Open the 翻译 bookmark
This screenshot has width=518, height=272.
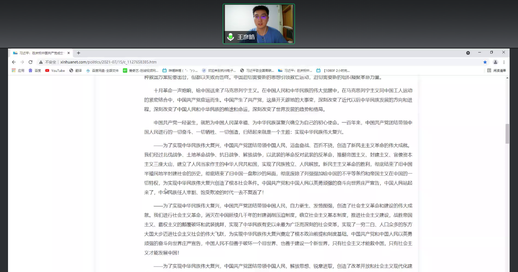coord(75,70)
